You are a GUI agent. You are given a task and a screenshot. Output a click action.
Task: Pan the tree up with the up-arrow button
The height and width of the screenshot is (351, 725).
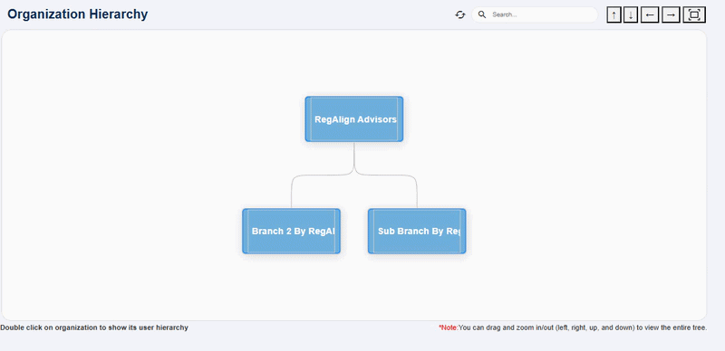614,14
